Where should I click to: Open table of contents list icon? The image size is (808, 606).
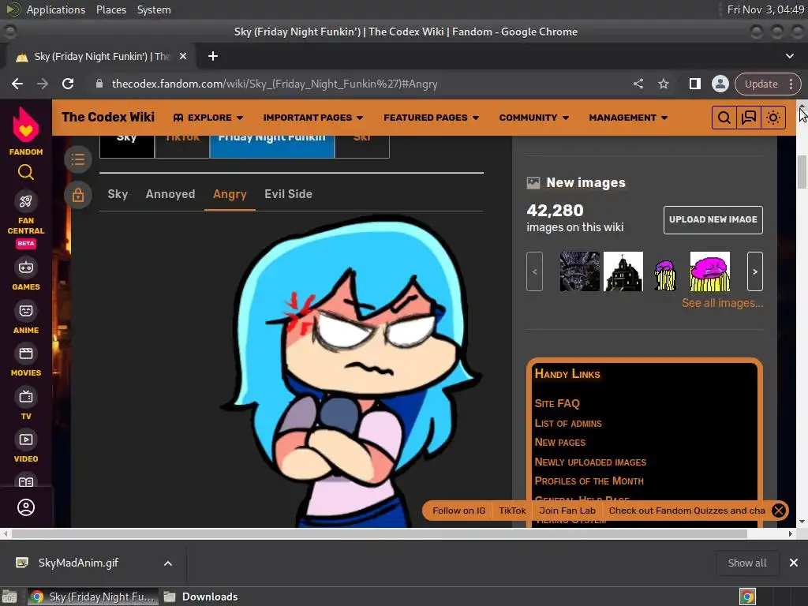click(x=78, y=159)
